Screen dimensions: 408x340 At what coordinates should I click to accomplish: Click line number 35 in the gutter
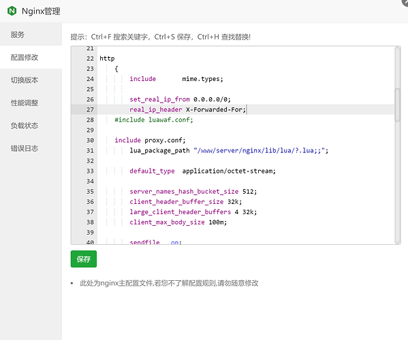(x=90, y=192)
